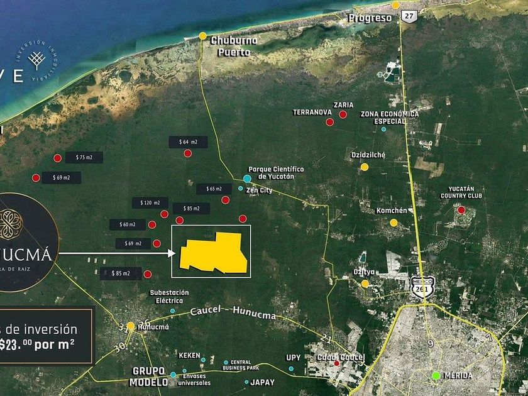
Task: Select the $23.00 por m² price text
Action: pyautogui.click(x=37, y=345)
